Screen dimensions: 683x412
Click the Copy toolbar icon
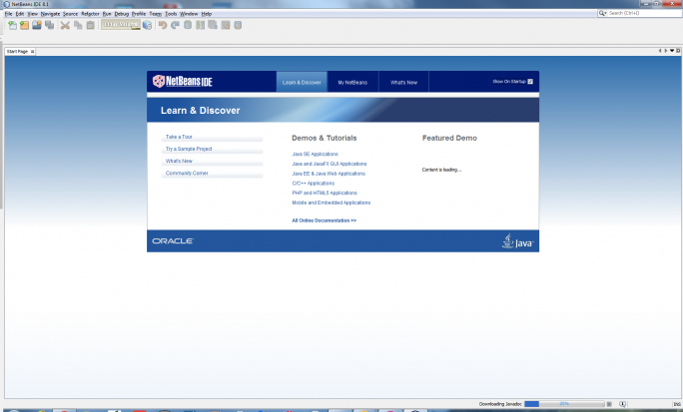pos(78,25)
